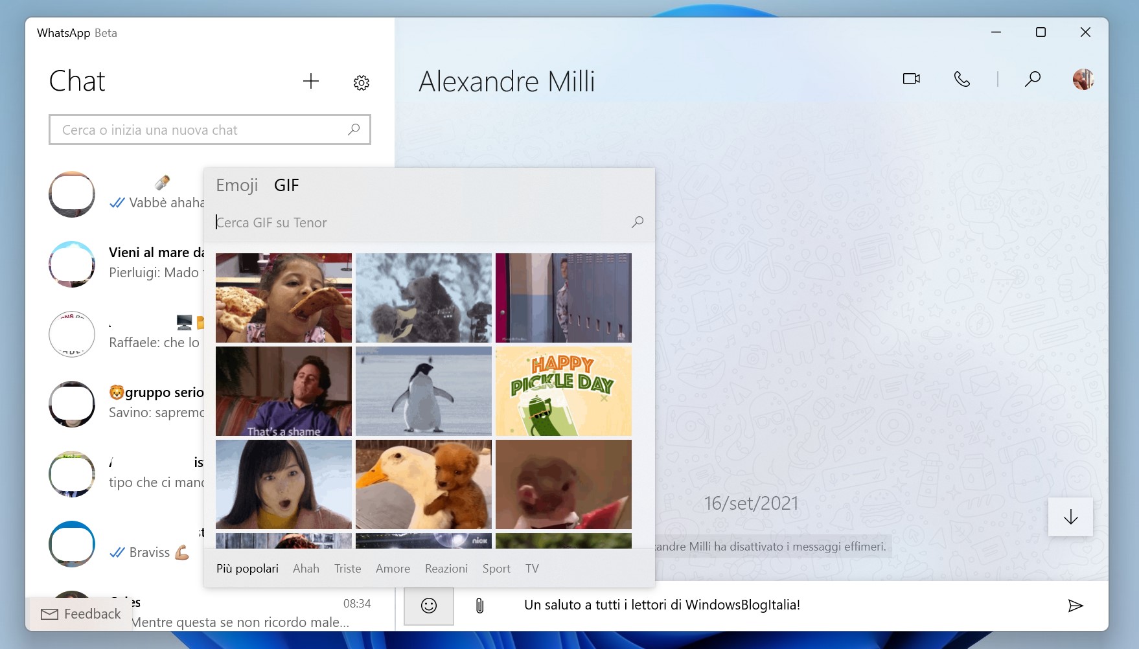Search within the conversation using magnifier icon
Screen dimensions: 1139x649
coord(1033,79)
